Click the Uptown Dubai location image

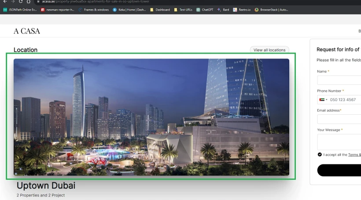pos(151,117)
